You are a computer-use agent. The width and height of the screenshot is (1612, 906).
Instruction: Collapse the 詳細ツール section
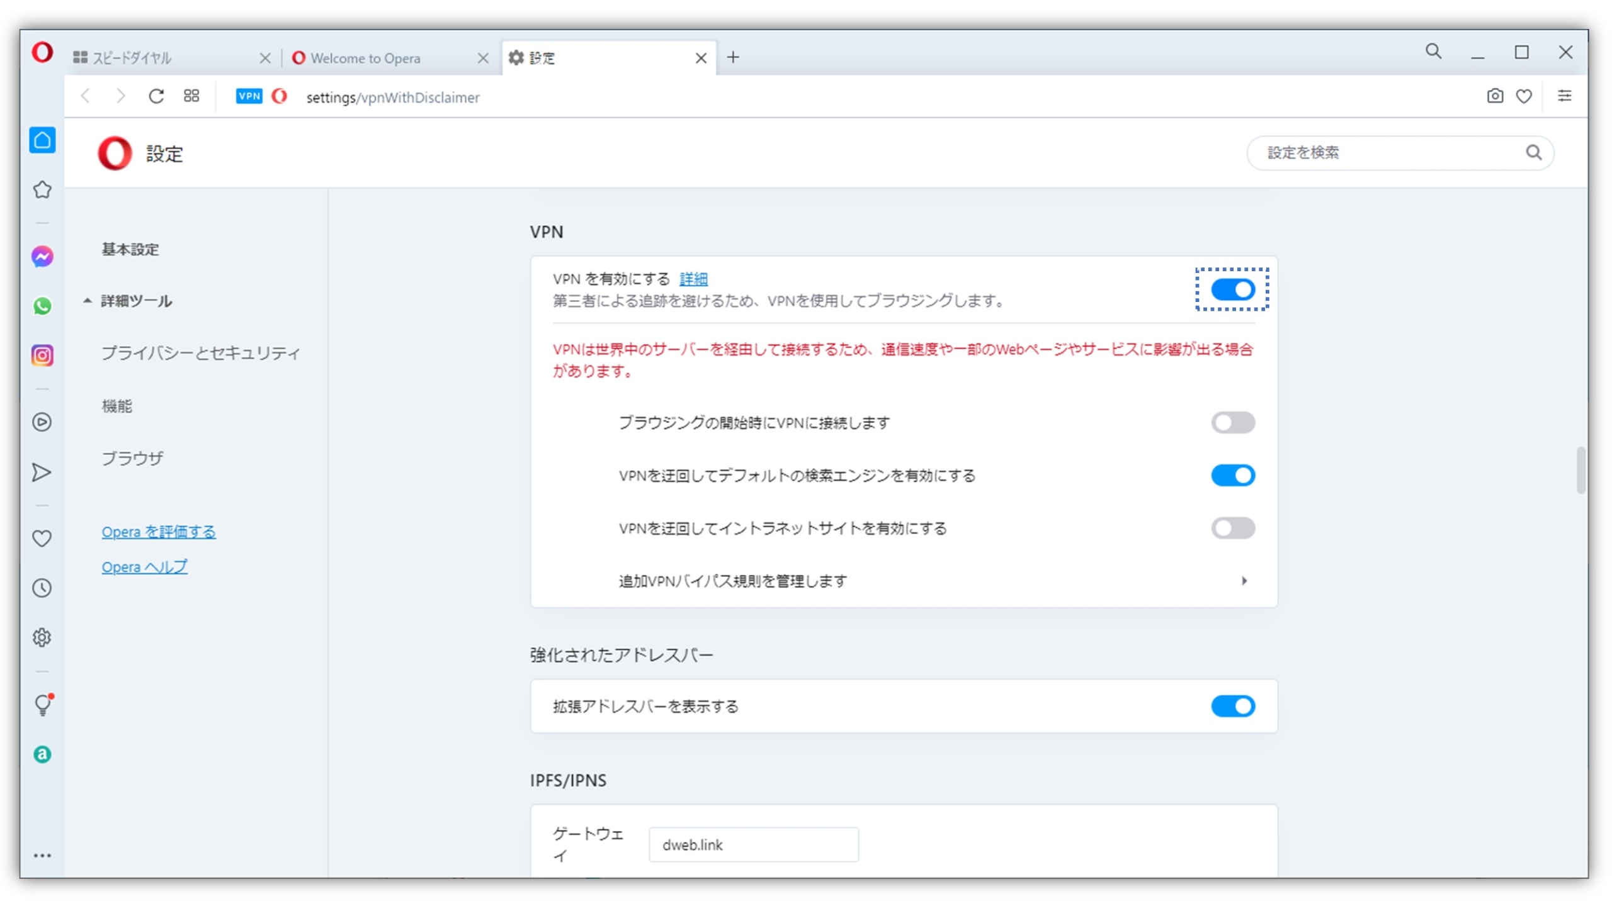point(135,301)
